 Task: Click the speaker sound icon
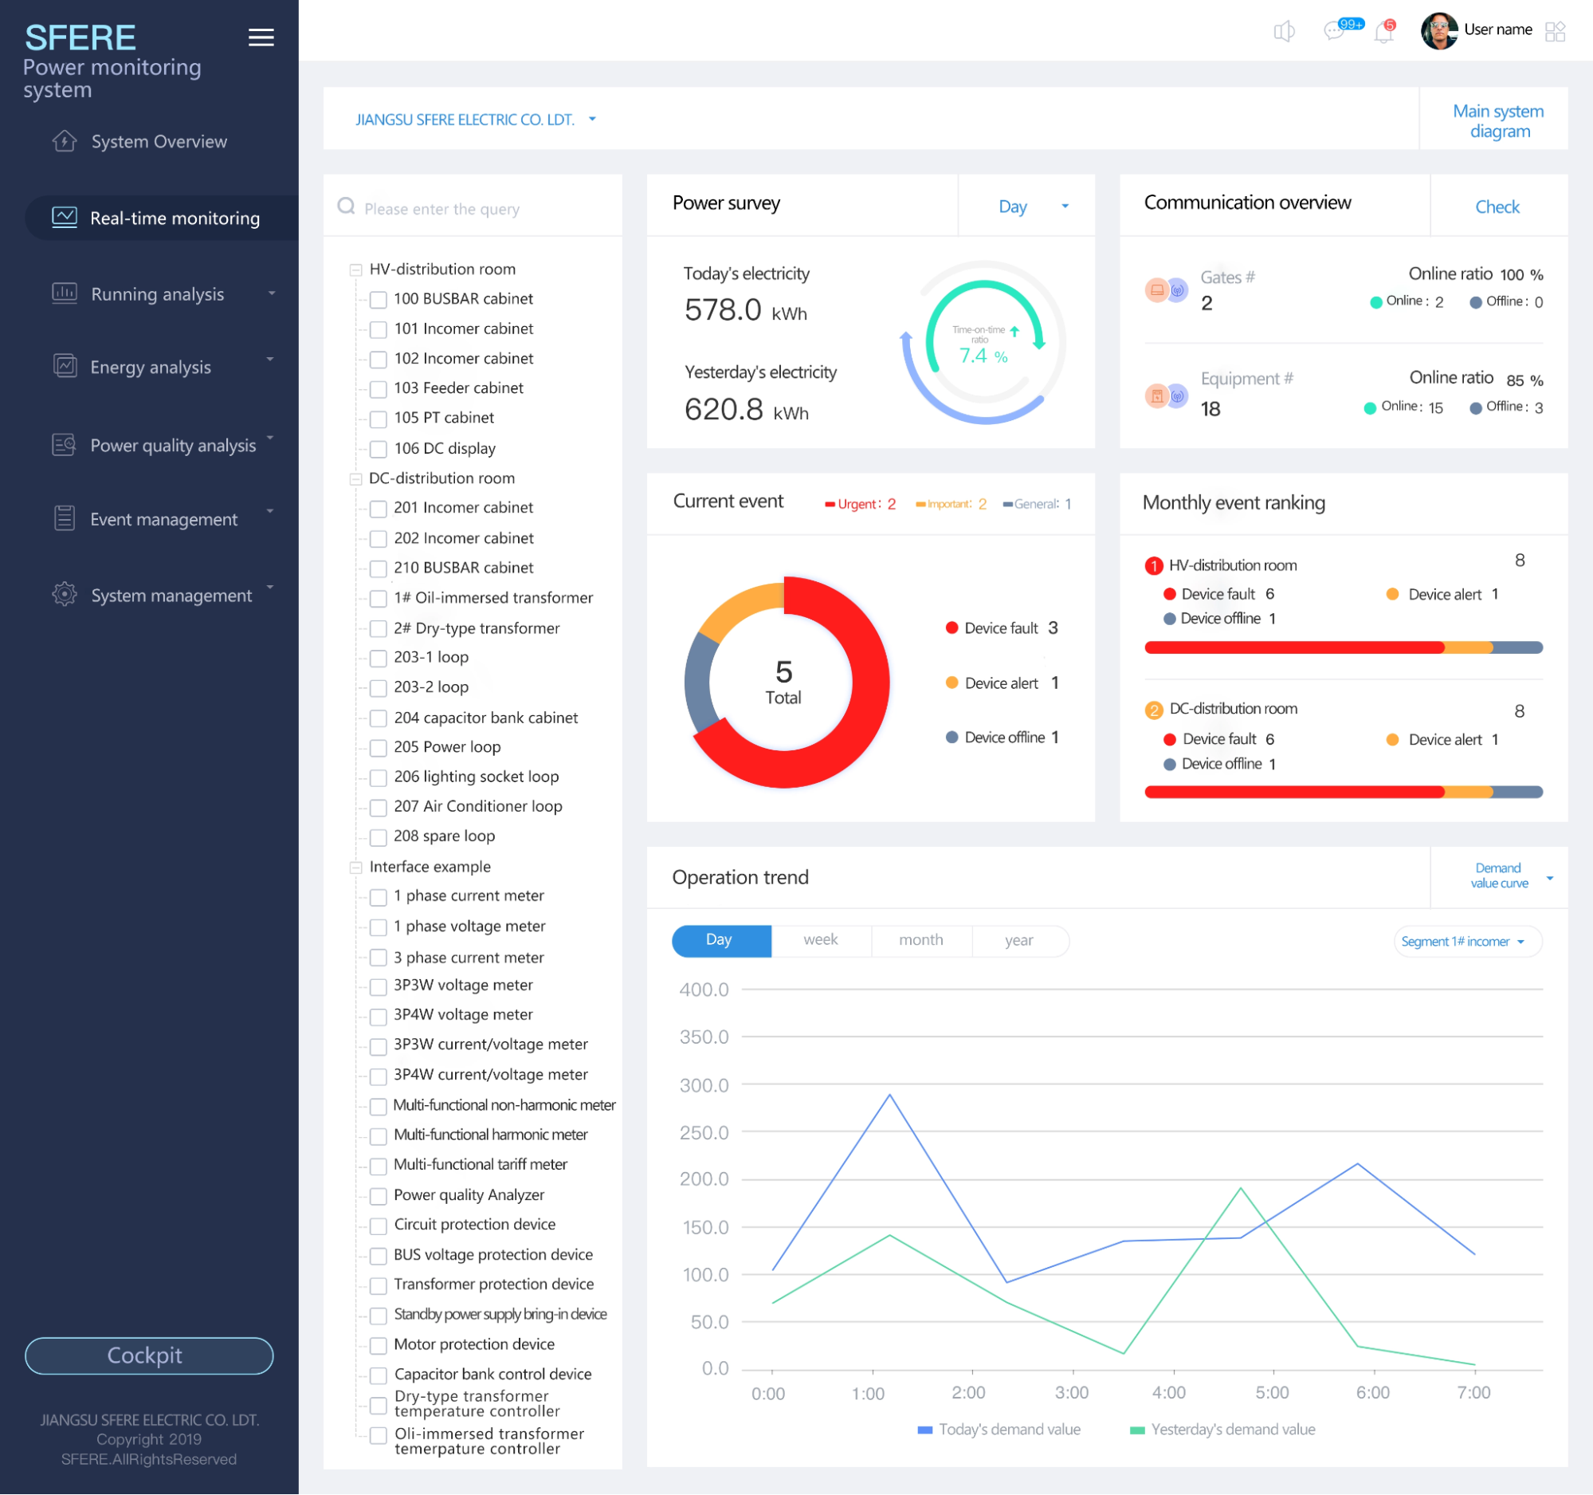coord(1284,31)
